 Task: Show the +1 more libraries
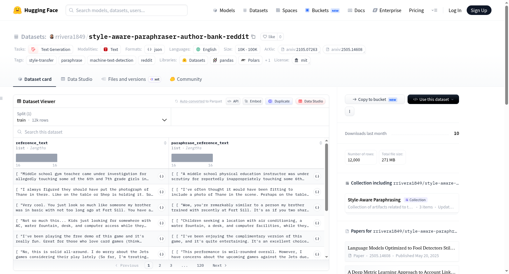(268, 60)
